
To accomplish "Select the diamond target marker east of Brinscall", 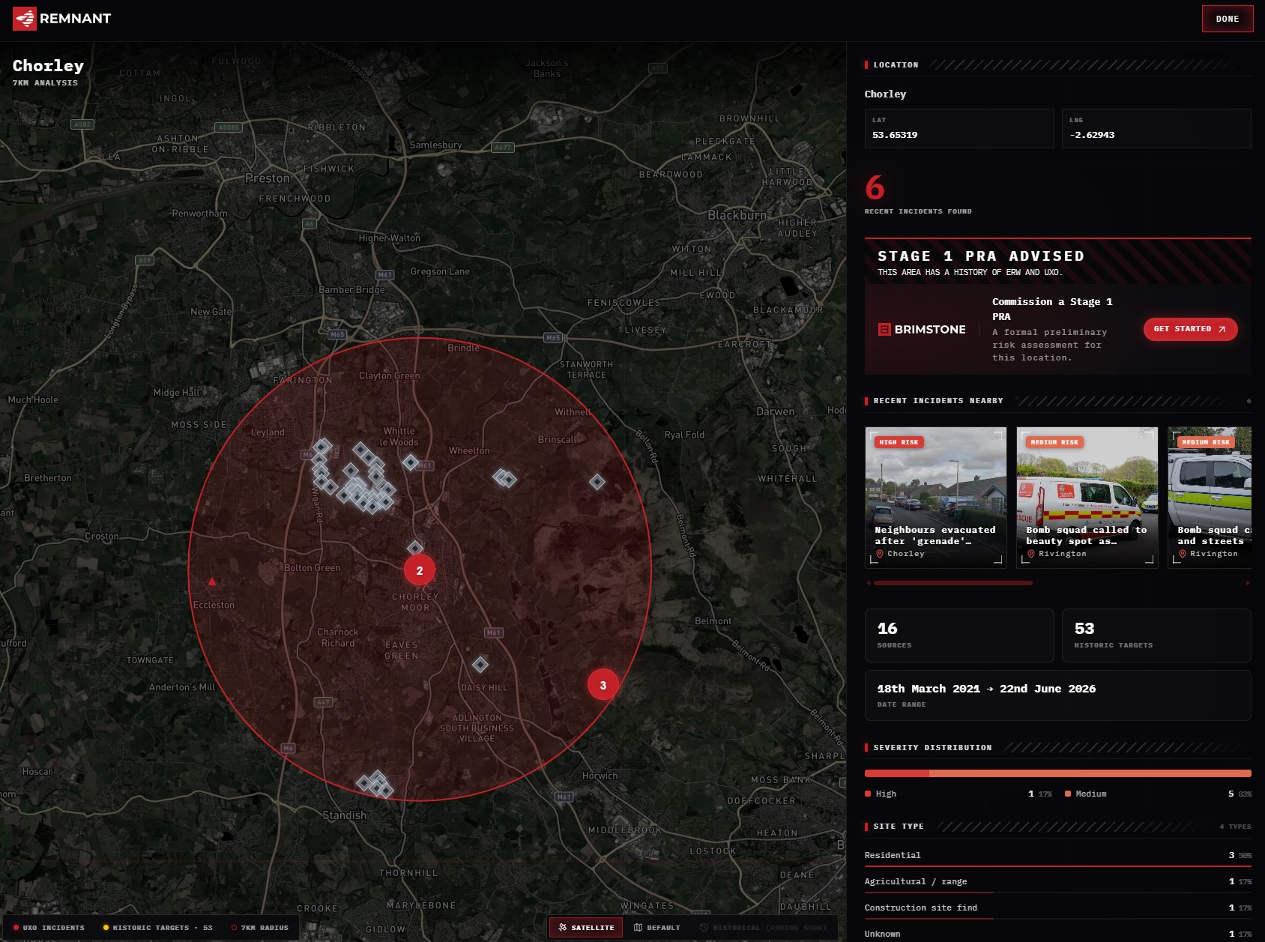I will point(597,482).
